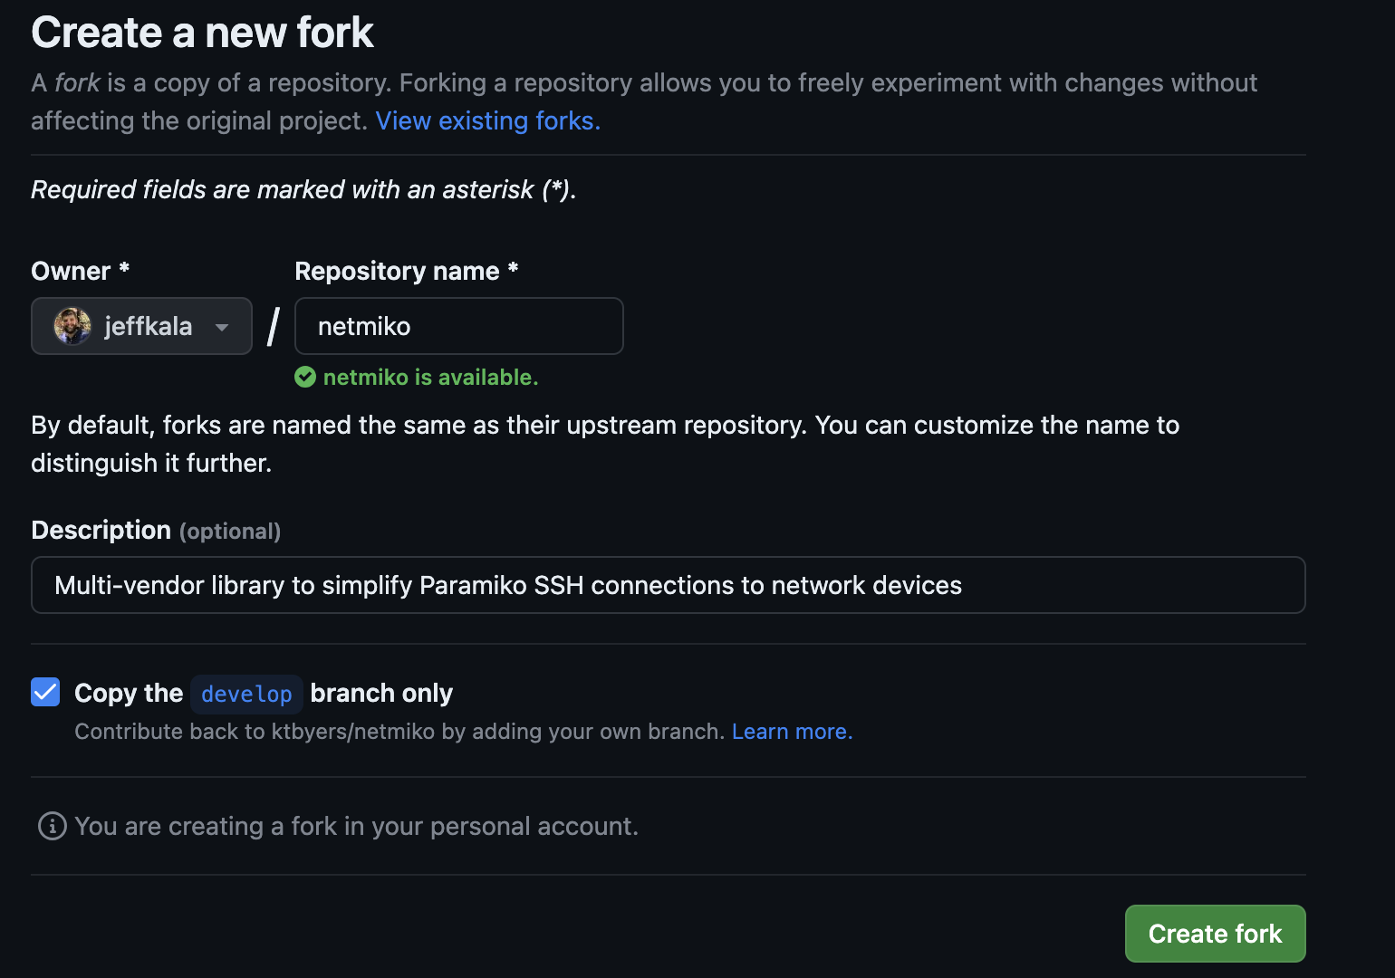Click the green availability checkmark icon

click(305, 377)
